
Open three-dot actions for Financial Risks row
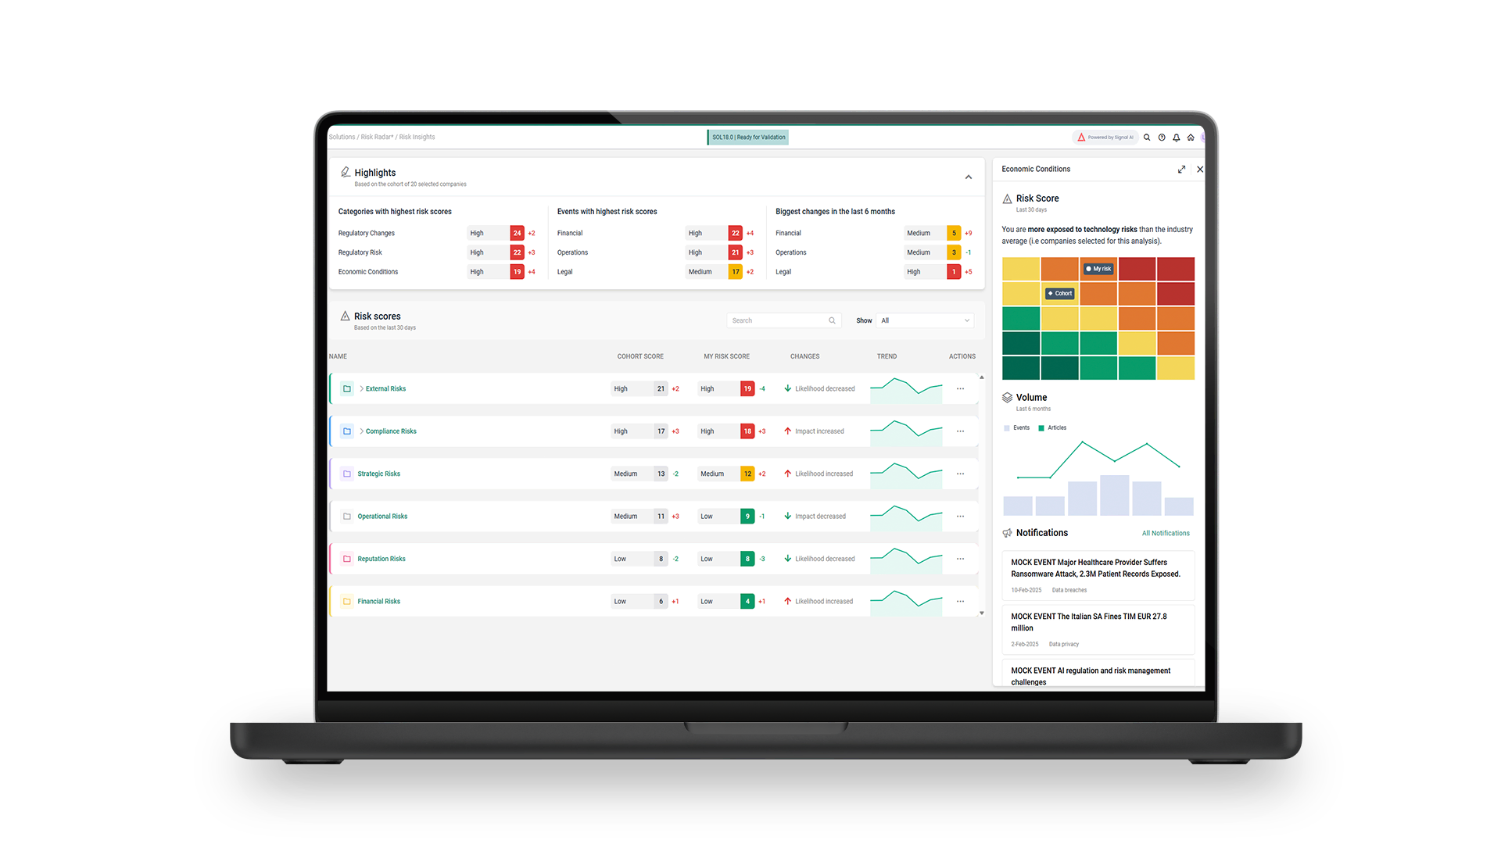pos(960,602)
